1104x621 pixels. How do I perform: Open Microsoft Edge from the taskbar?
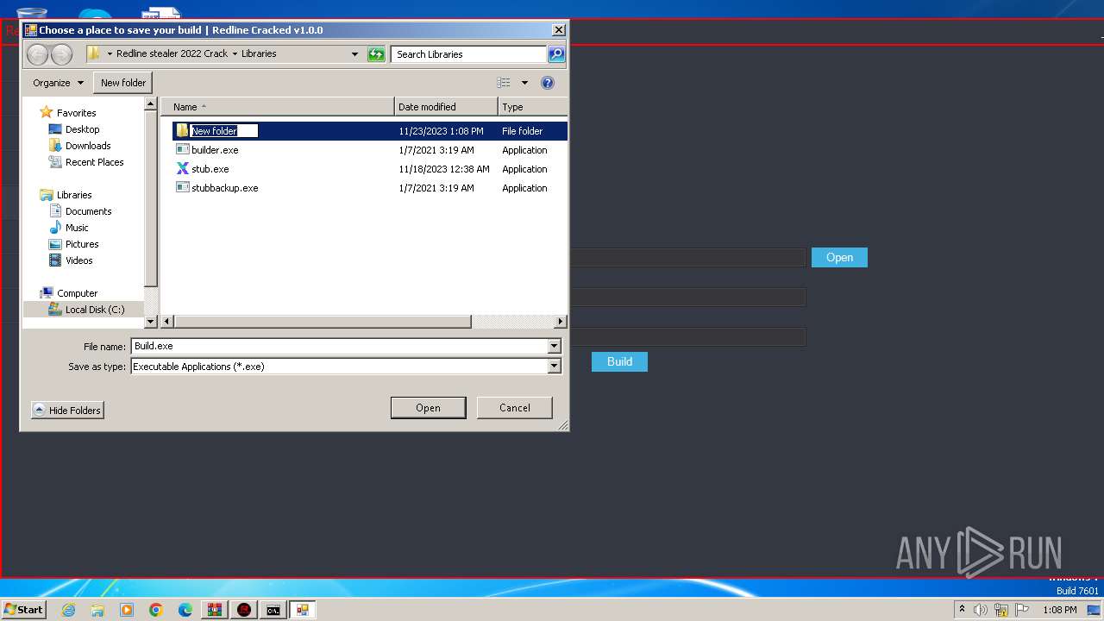[185, 610]
